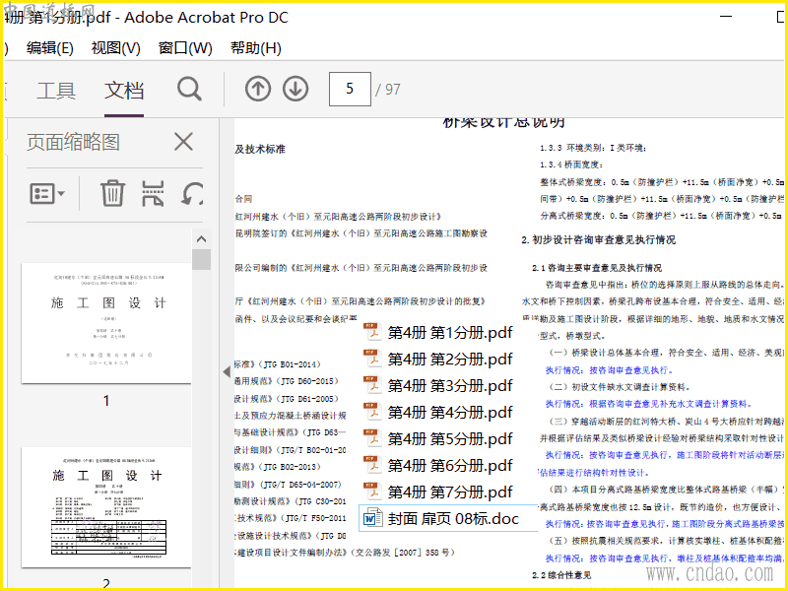The height and width of the screenshot is (591, 788).
Task: Click the search magnifier icon
Action: click(189, 90)
